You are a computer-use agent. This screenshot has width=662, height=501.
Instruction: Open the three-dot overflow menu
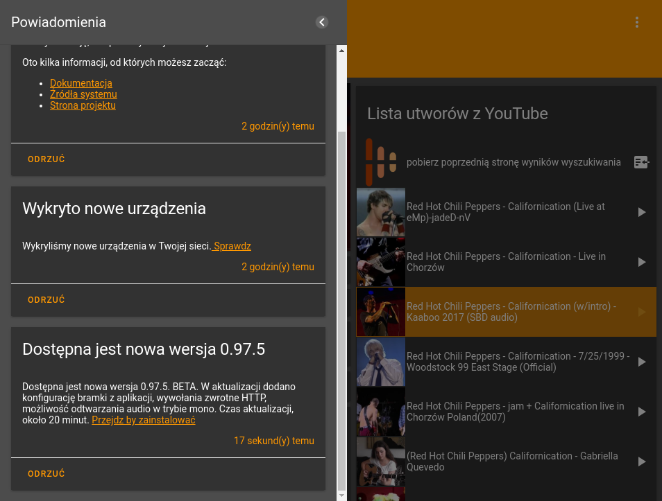(636, 22)
